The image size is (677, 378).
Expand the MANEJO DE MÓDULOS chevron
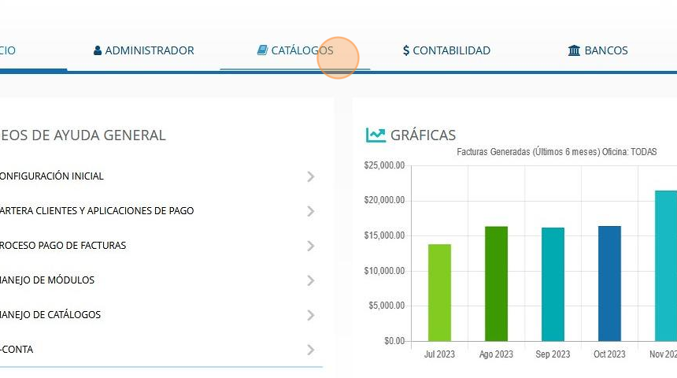311,281
